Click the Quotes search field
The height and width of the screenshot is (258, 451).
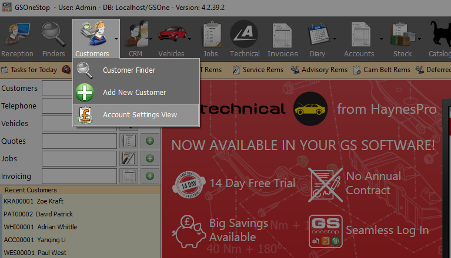pyautogui.click(x=79, y=141)
